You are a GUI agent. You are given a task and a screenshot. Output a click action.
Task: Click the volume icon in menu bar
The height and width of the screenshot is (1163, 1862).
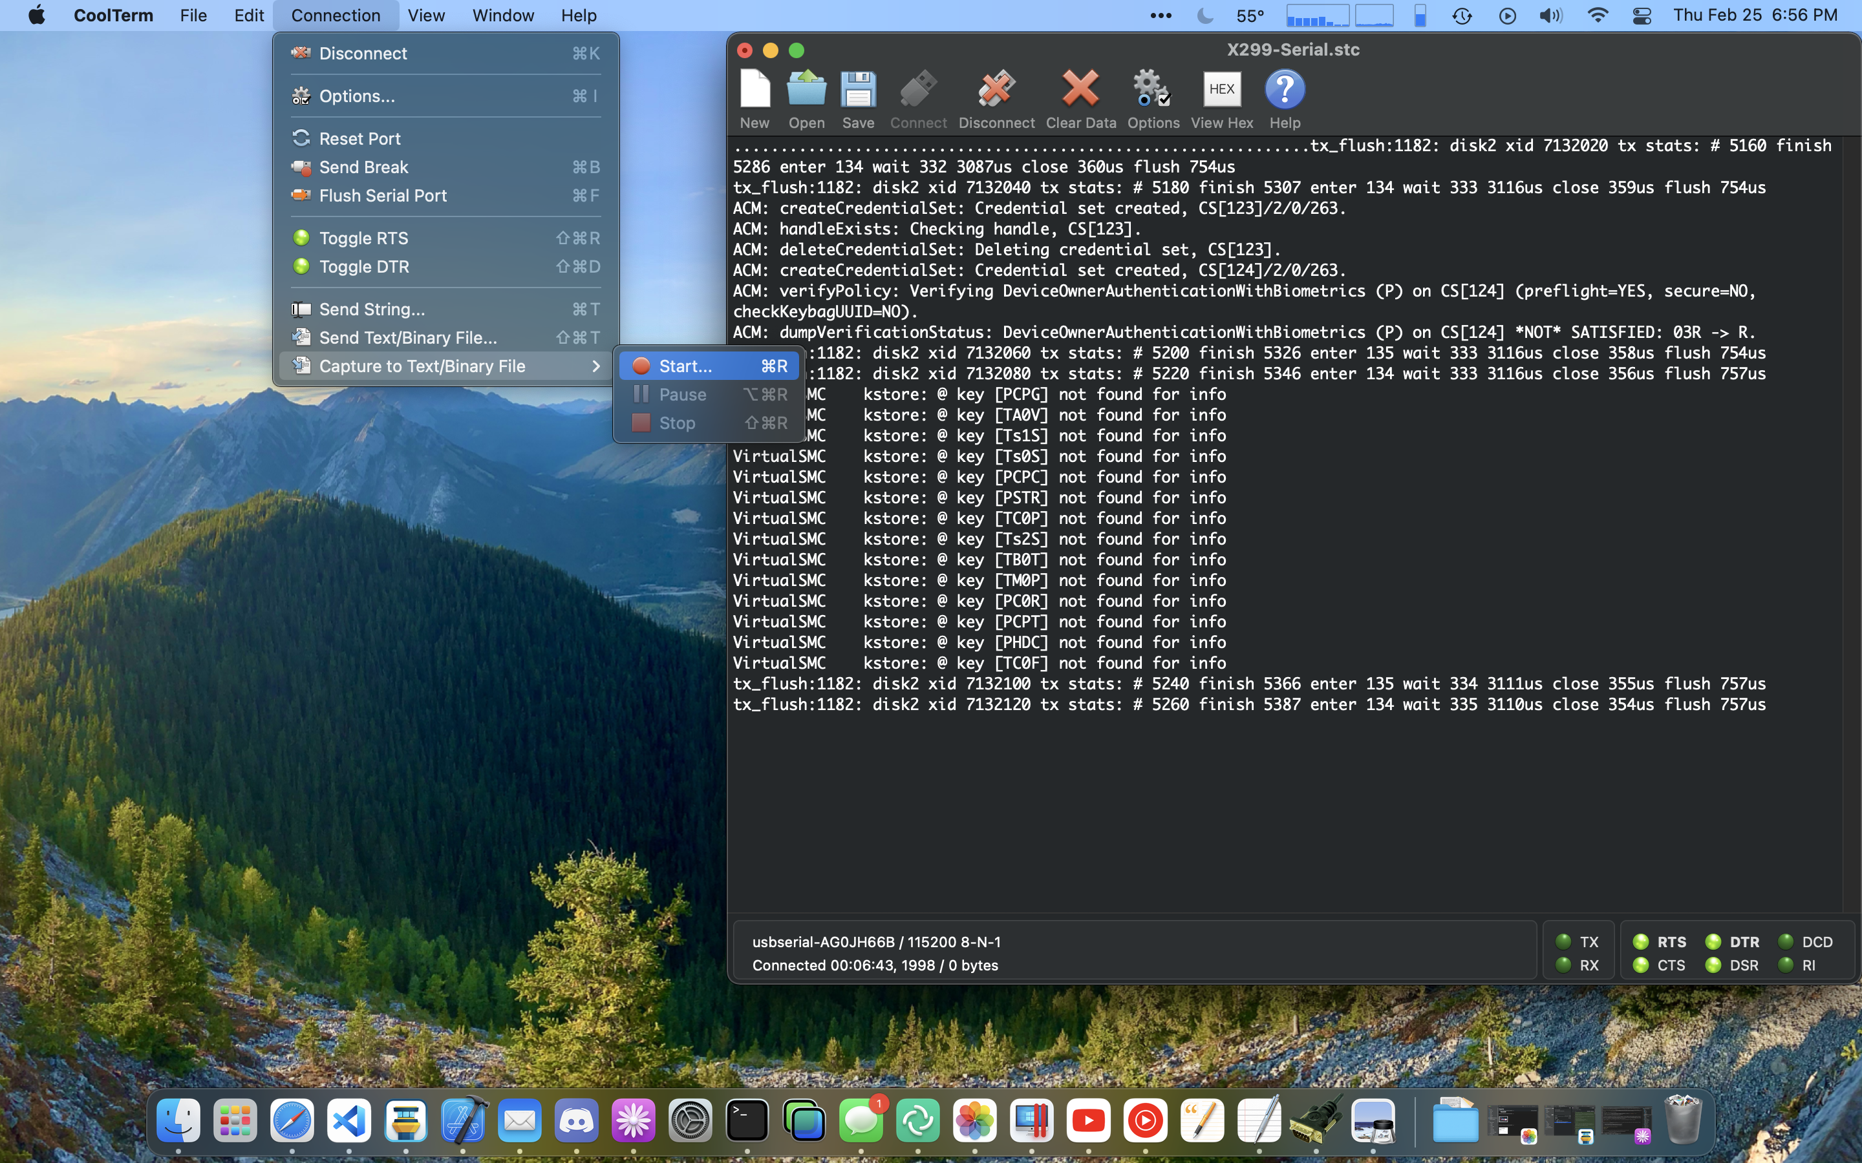click(1550, 16)
